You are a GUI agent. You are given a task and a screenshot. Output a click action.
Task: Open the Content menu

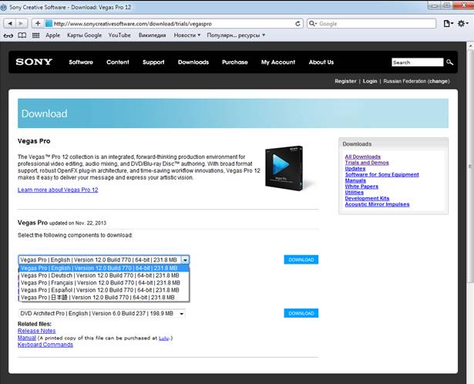[x=118, y=62]
